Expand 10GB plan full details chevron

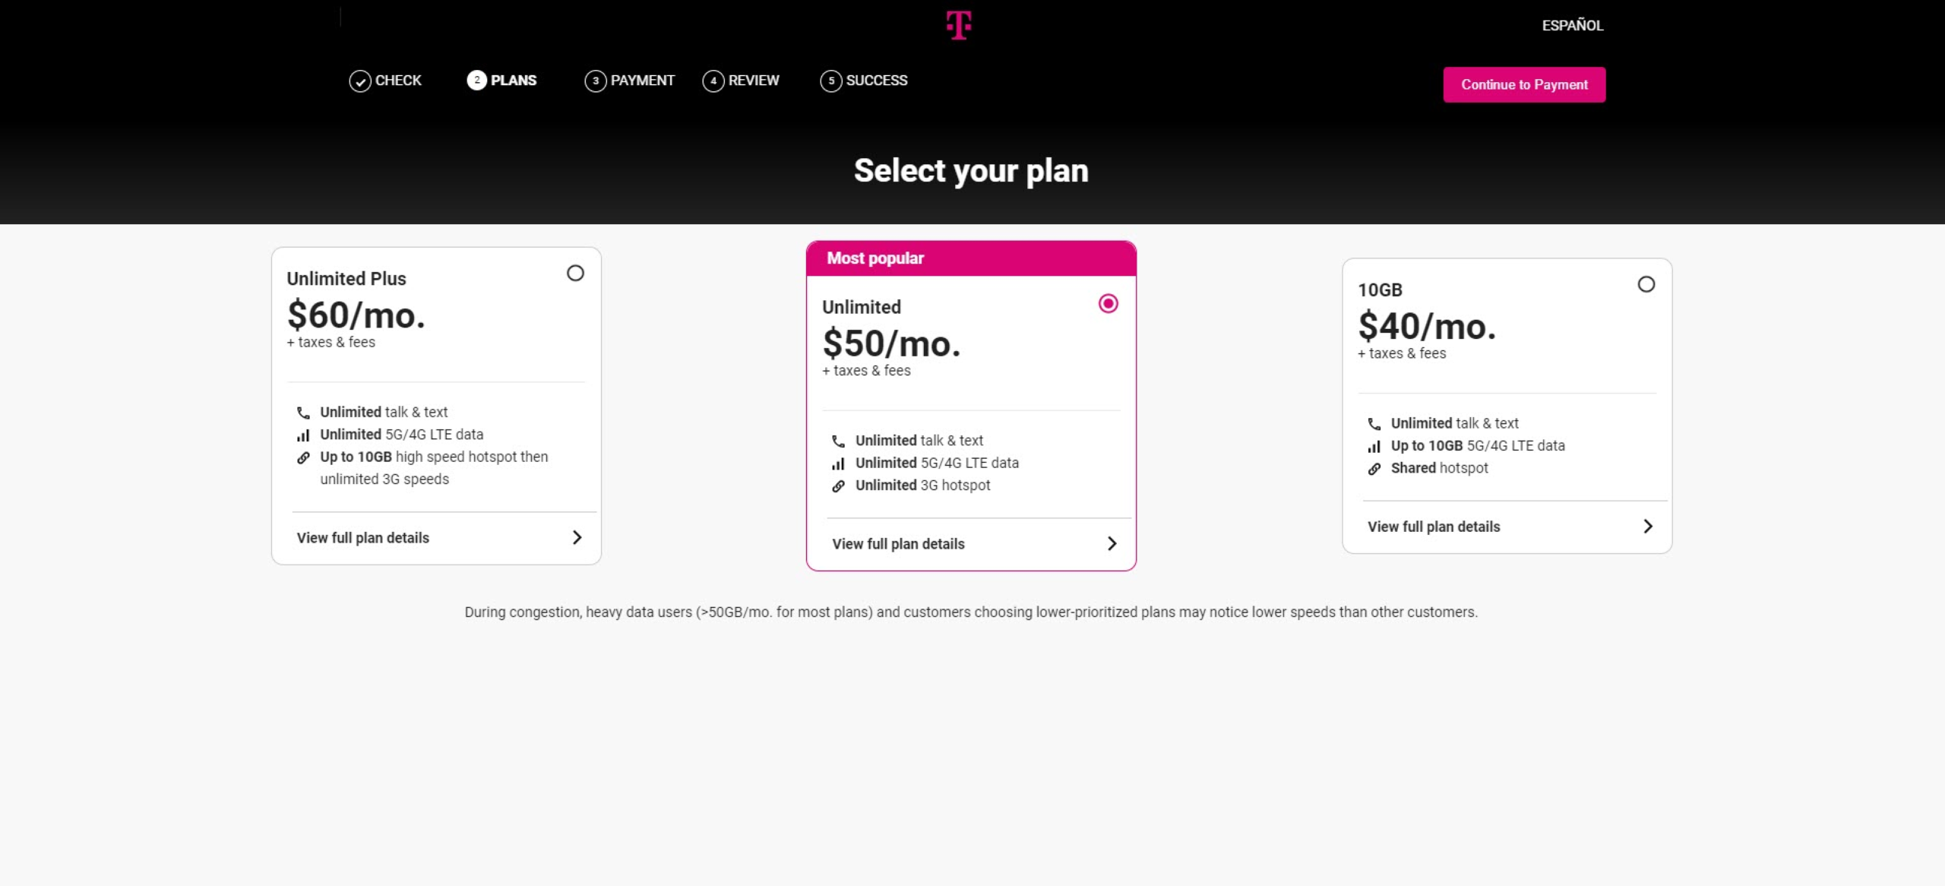1647,527
